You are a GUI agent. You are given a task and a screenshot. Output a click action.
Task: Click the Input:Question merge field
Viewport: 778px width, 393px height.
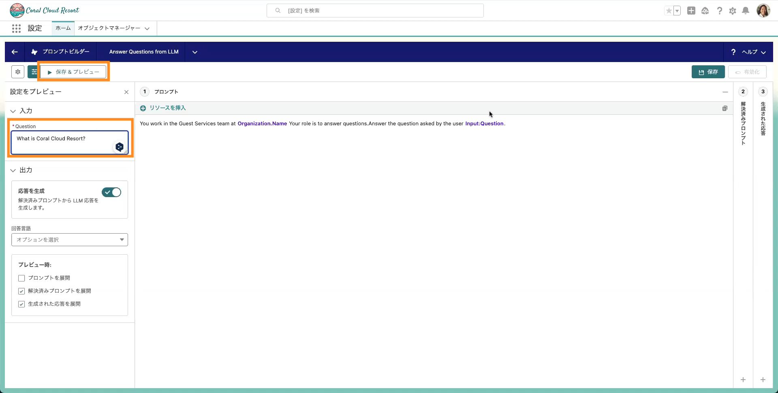(x=484, y=124)
